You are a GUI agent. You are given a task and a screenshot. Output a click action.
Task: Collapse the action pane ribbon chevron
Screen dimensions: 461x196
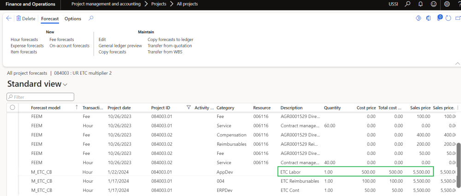457,63
